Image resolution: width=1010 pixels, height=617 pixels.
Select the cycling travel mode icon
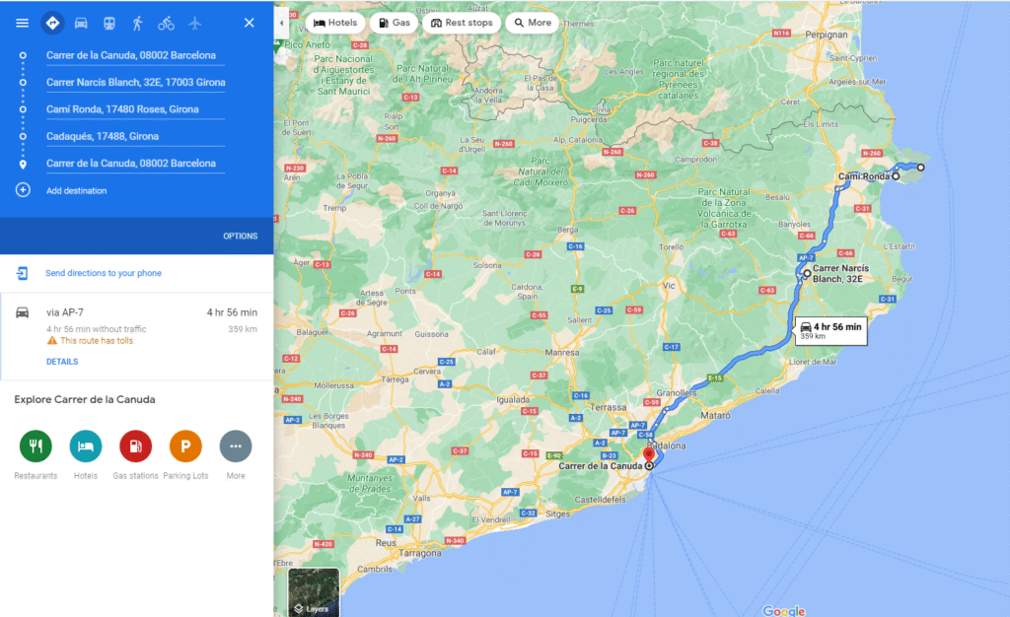point(166,23)
